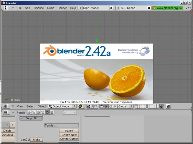
Task: Toggle the 3D transform manipulator hand icon
Action: tap(102, 106)
